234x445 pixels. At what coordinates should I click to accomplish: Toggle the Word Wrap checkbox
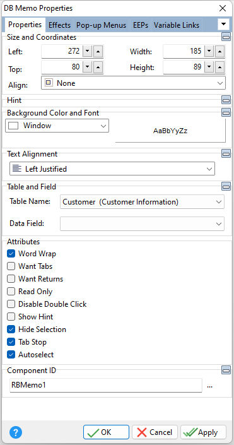pyautogui.click(x=11, y=254)
